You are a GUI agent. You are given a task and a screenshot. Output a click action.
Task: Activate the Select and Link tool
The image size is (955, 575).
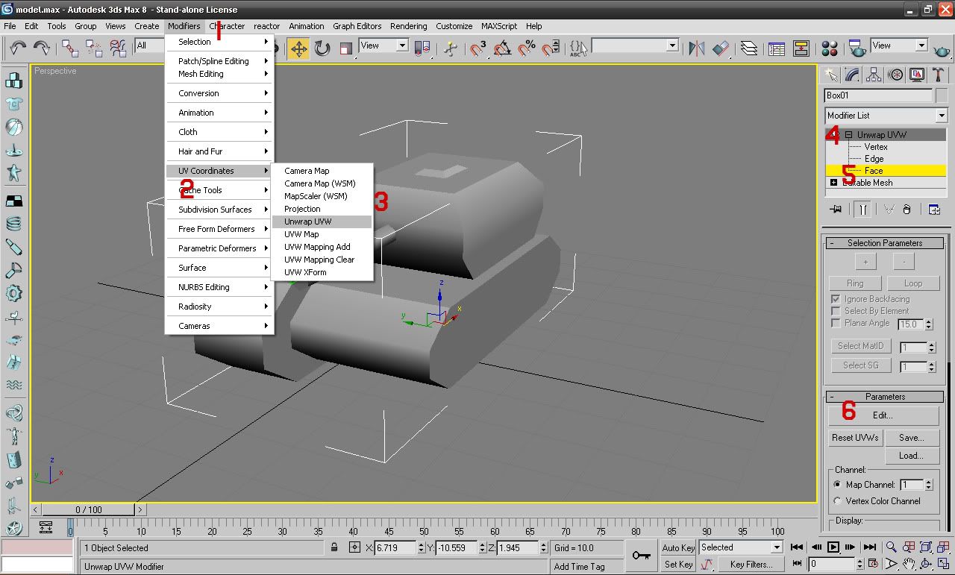pos(70,48)
